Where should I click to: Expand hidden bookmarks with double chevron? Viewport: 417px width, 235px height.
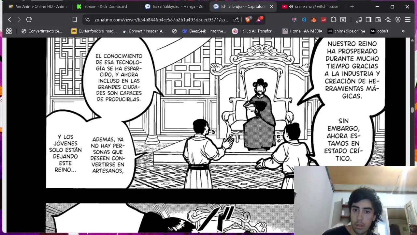(x=403, y=31)
